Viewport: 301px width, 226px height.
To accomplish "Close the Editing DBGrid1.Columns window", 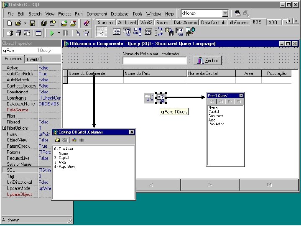I will (x=132, y=132).
